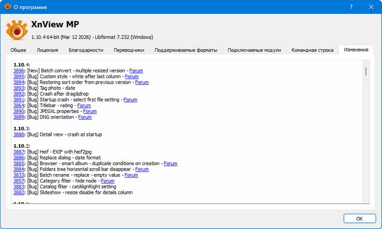The width and height of the screenshot is (382, 229).
Task: Click the help question mark in title bar
Action: click(351, 7)
